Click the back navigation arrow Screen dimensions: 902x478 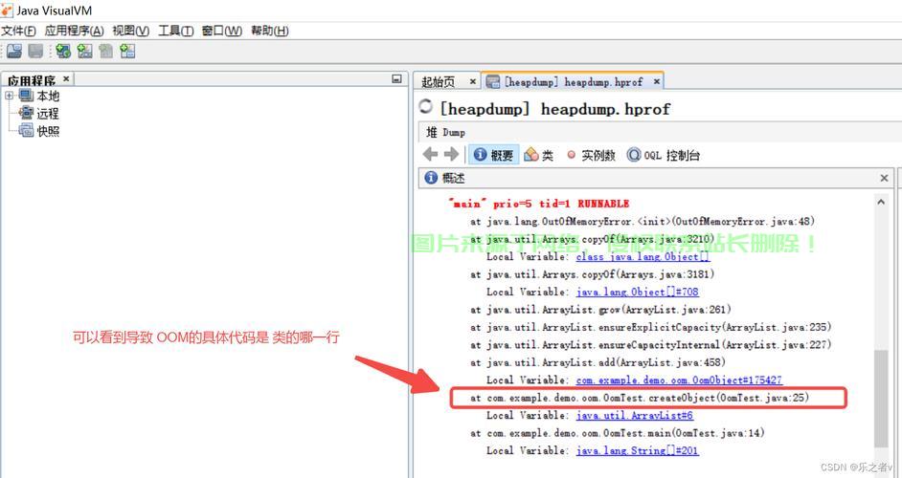(430, 155)
